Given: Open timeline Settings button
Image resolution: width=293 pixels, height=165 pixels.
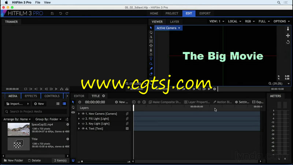Looking at the screenshot, I should [242, 102].
